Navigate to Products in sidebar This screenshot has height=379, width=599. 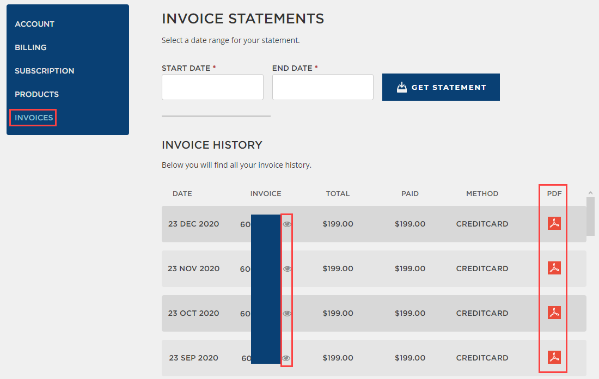pyautogui.click(x=36, y=94)
